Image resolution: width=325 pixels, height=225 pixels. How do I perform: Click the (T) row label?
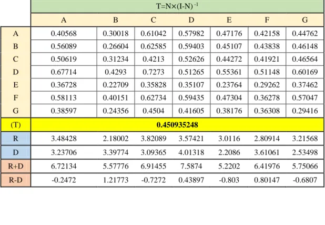(16, 125)
